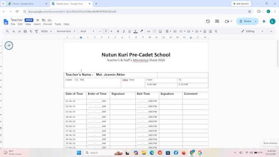Toggle italic formatting

pos(123,31)
